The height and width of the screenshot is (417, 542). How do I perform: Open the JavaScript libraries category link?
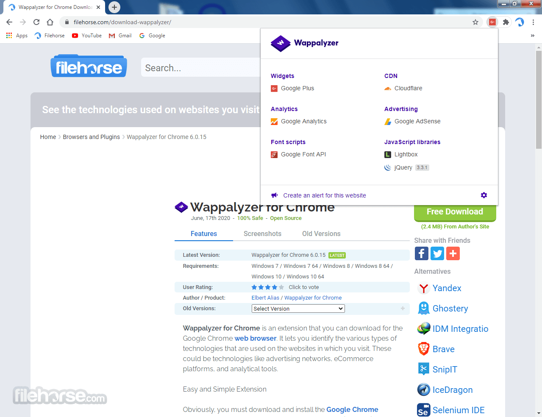pos(412,142)
